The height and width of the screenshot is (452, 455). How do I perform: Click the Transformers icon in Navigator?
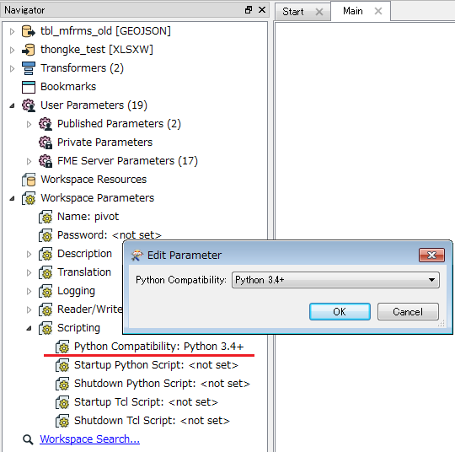click(29, 68)
